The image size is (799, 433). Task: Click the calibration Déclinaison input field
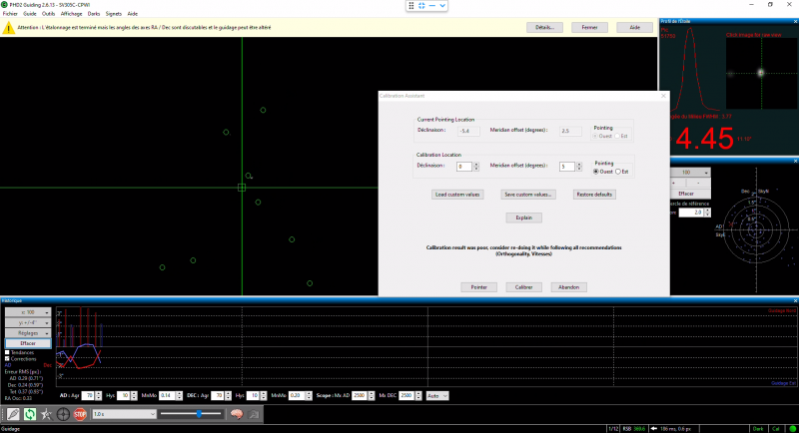pyautogui.click(x=464, y=167)
